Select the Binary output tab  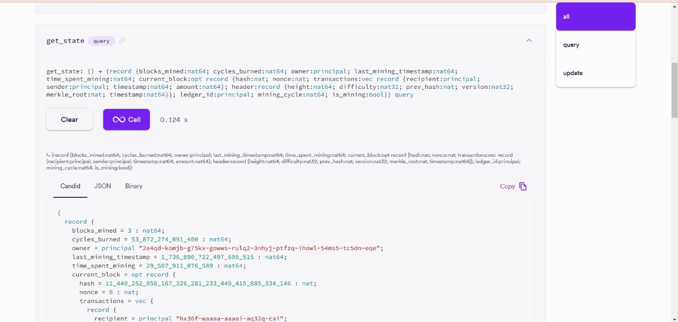pos(133,186)
